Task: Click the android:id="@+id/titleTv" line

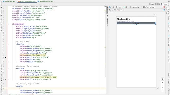Action: coord(31,46)
